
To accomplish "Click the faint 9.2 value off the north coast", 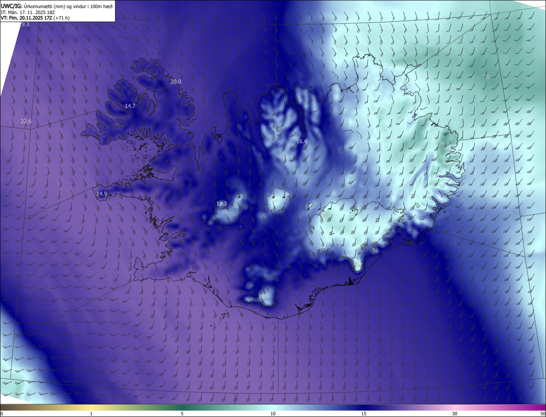I will click(339, 46).
